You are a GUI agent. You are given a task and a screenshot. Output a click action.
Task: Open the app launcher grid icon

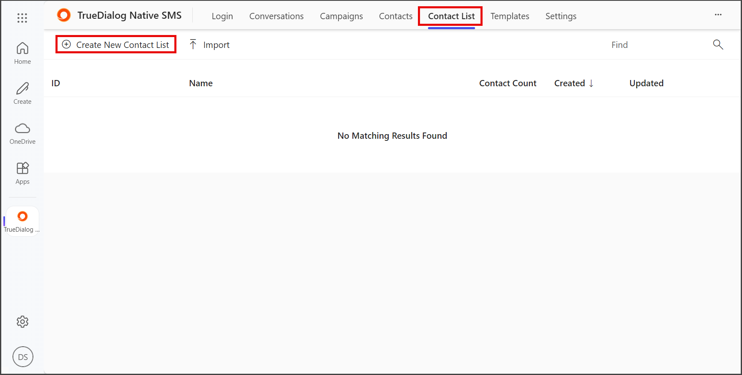22,17
